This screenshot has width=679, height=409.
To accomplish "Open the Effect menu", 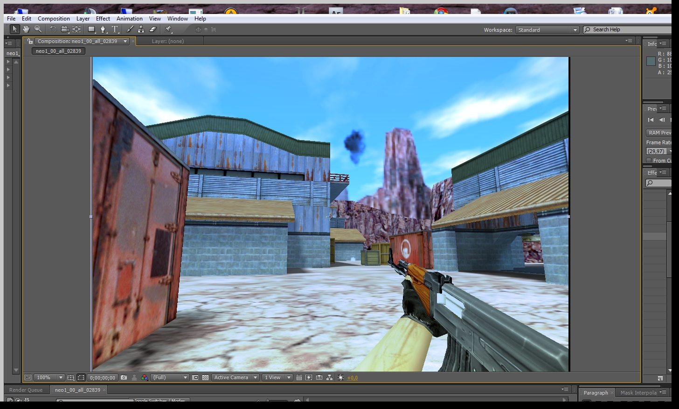I will [103, 19].
